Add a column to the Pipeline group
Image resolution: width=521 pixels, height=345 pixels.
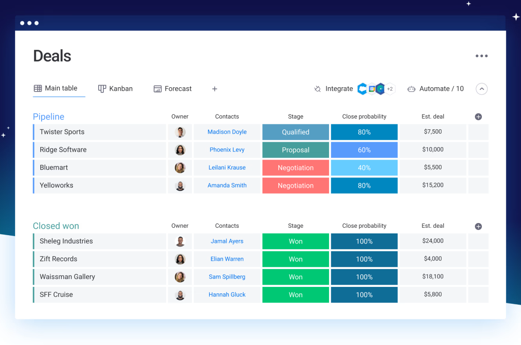[x=478, y=117]
